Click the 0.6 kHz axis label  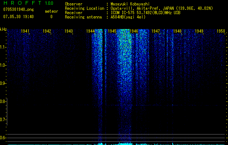(3, 138)
